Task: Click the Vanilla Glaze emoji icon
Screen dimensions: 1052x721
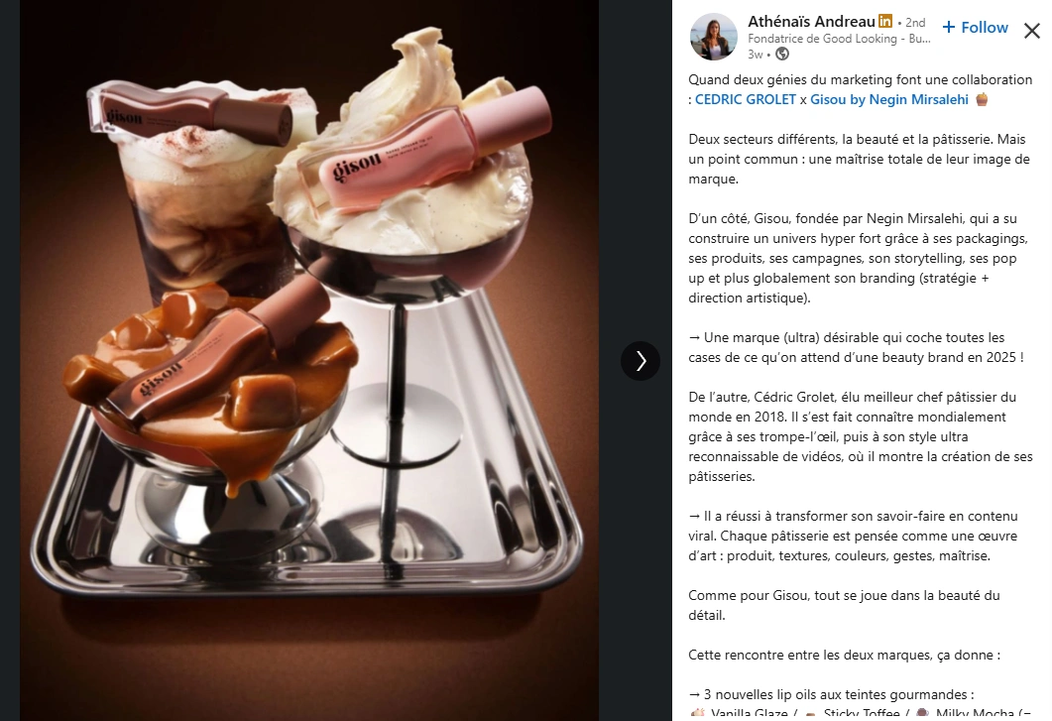Action: pyautogui.click(x=698, y=714)
